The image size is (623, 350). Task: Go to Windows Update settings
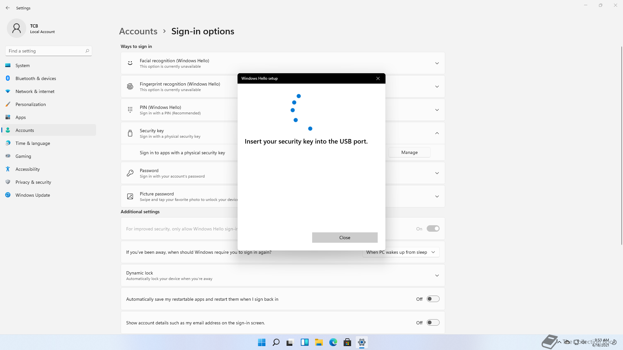[49, 195]
